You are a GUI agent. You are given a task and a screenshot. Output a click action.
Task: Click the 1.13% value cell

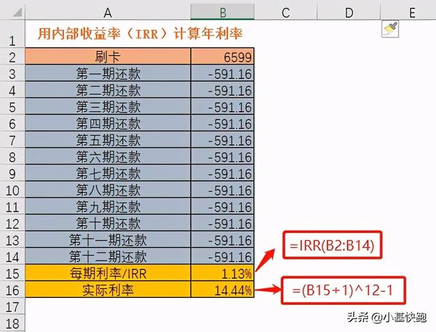pyautogui.click(x=223, y=273)
